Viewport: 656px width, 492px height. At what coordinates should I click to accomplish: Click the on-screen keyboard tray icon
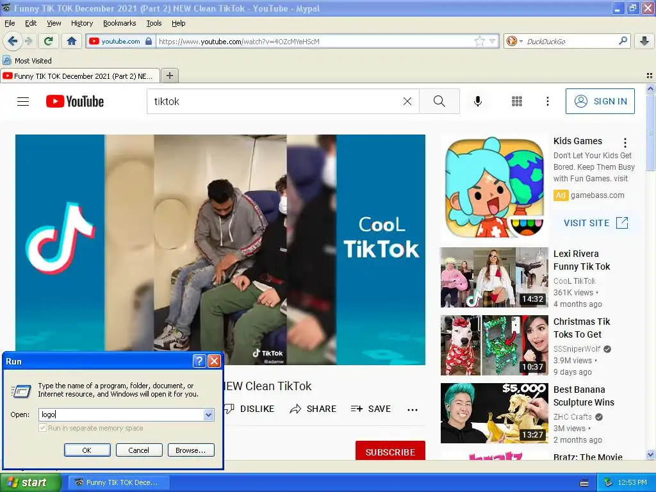584,483
